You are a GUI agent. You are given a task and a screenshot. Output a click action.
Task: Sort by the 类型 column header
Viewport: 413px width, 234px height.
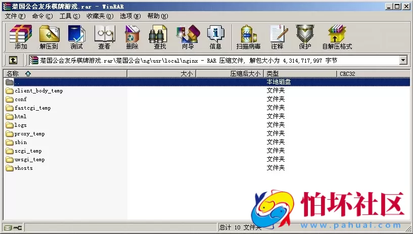pos(300,74)
